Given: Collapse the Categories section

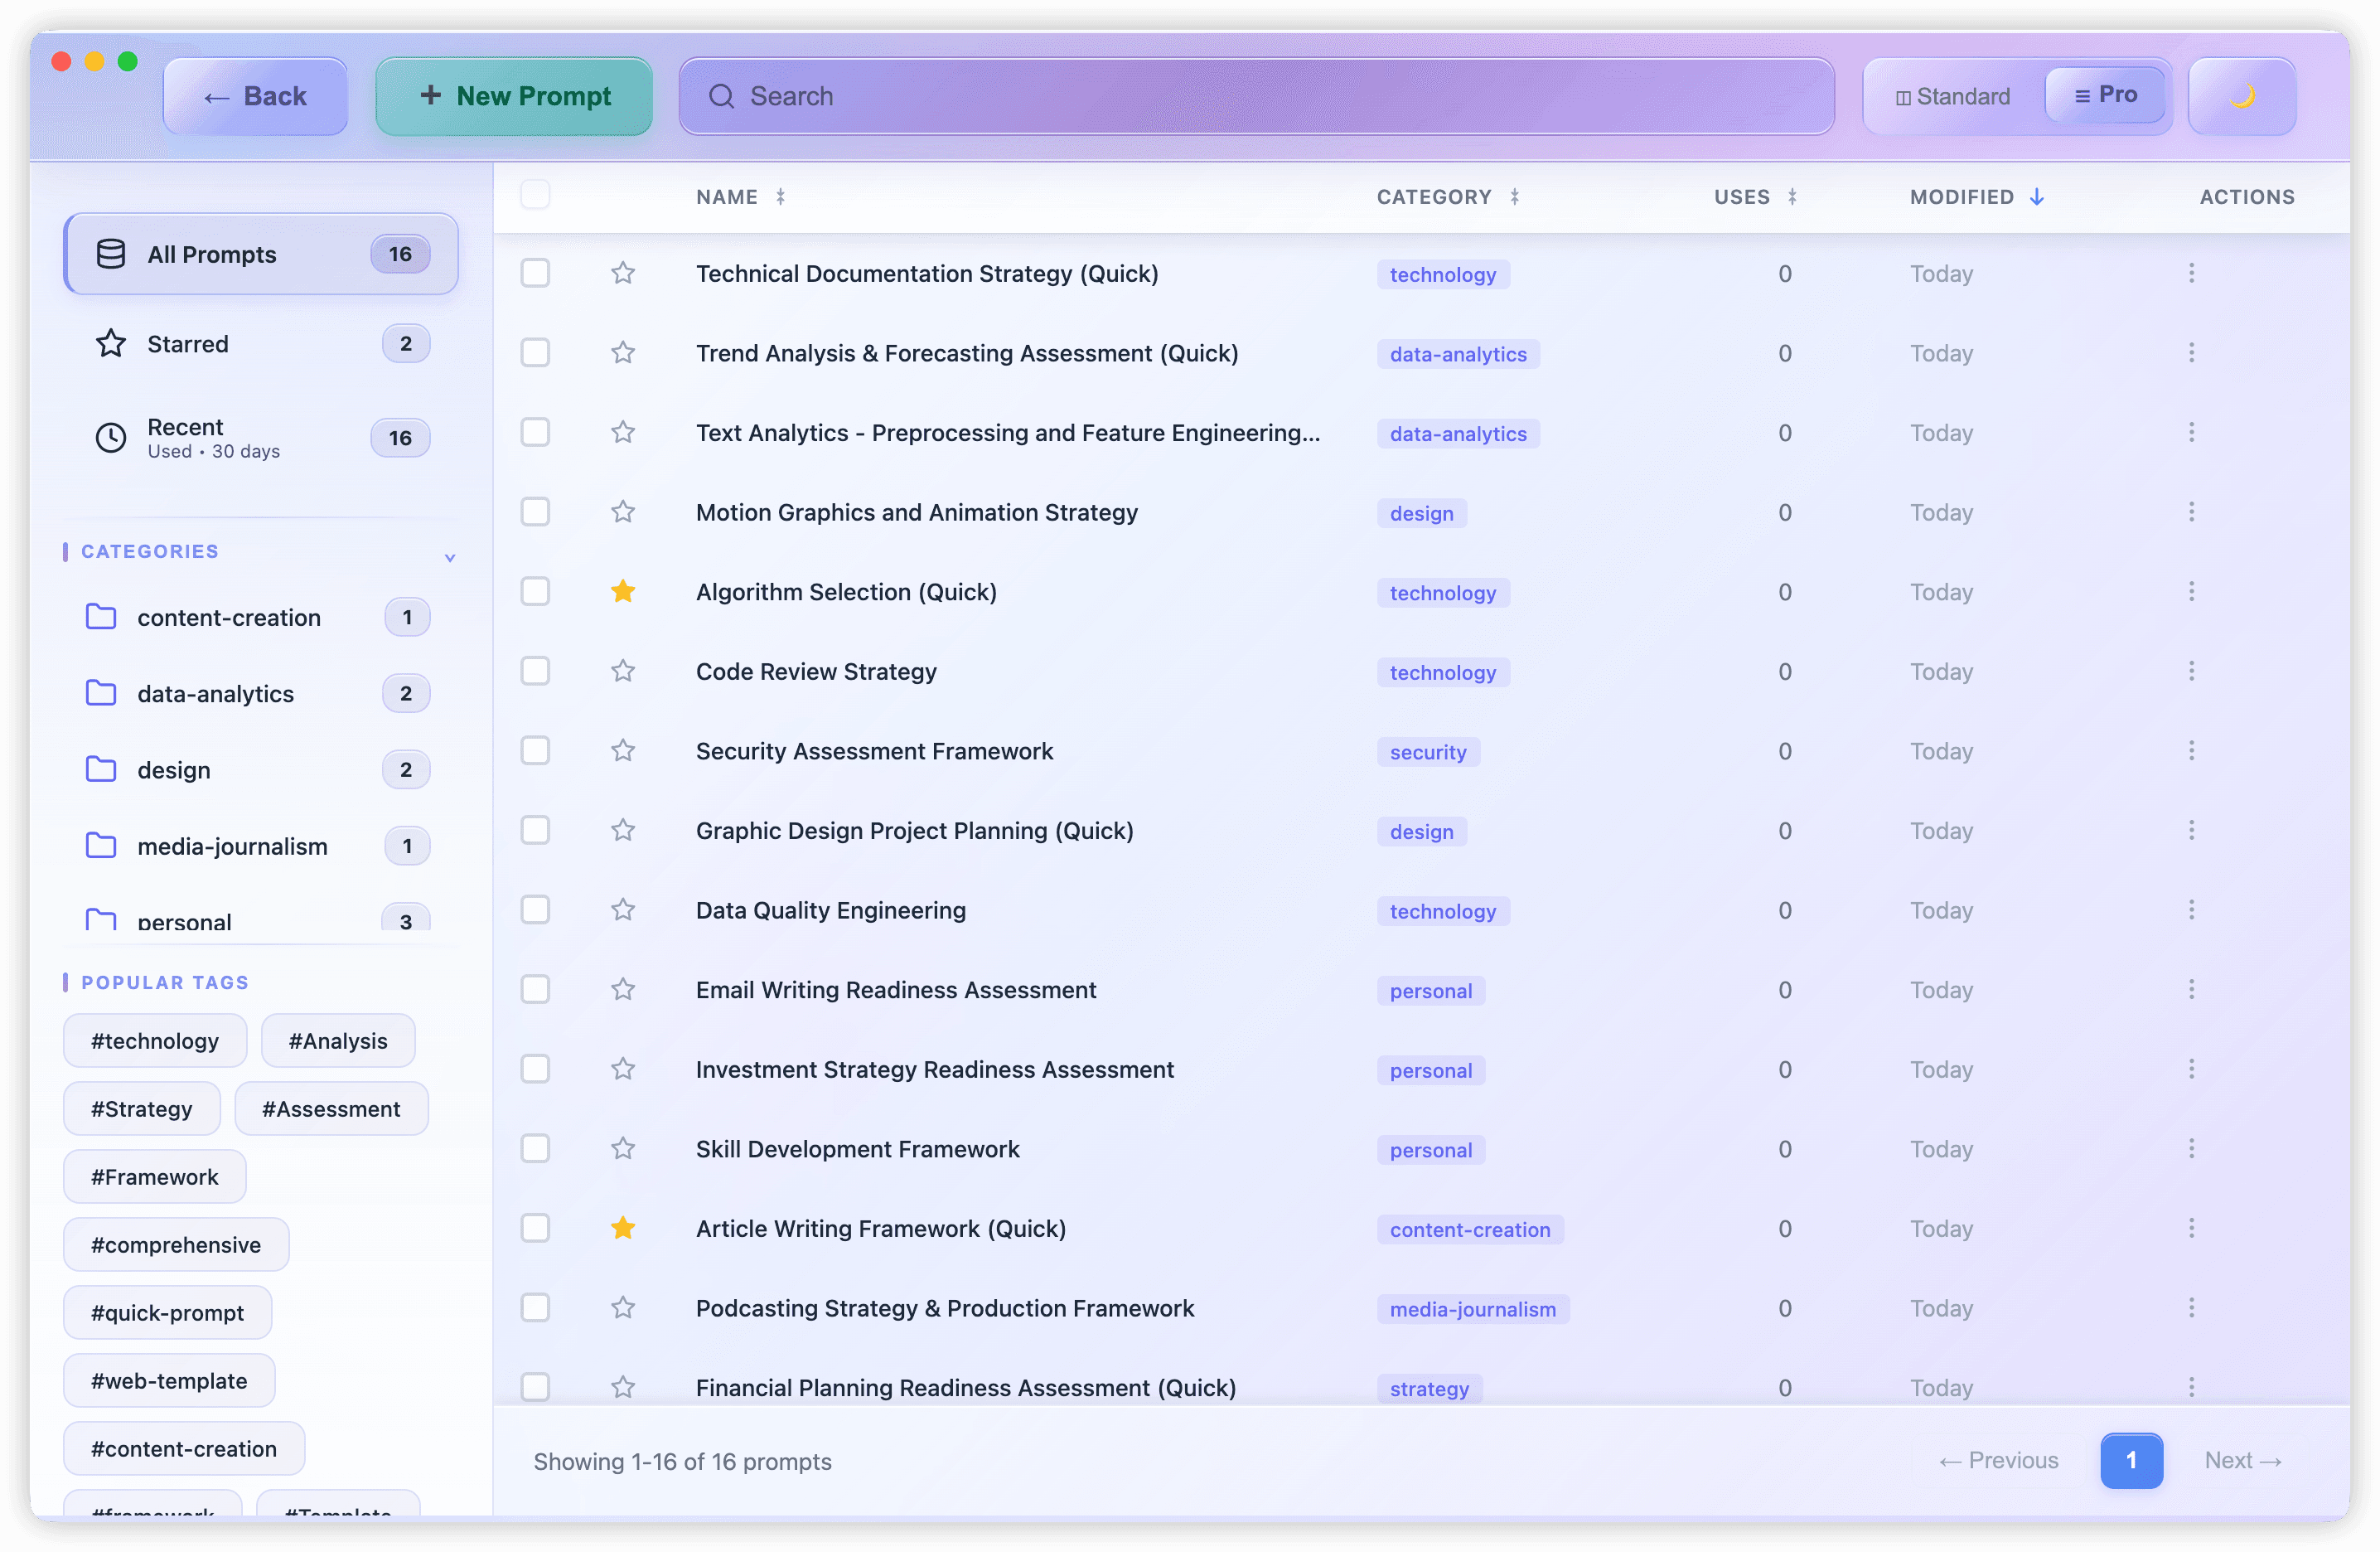Looking at the screenshot, I should (x=451, y=556).
